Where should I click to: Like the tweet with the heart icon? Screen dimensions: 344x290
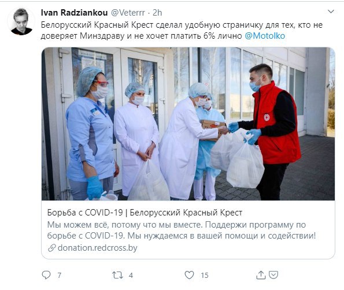[189, 275]
